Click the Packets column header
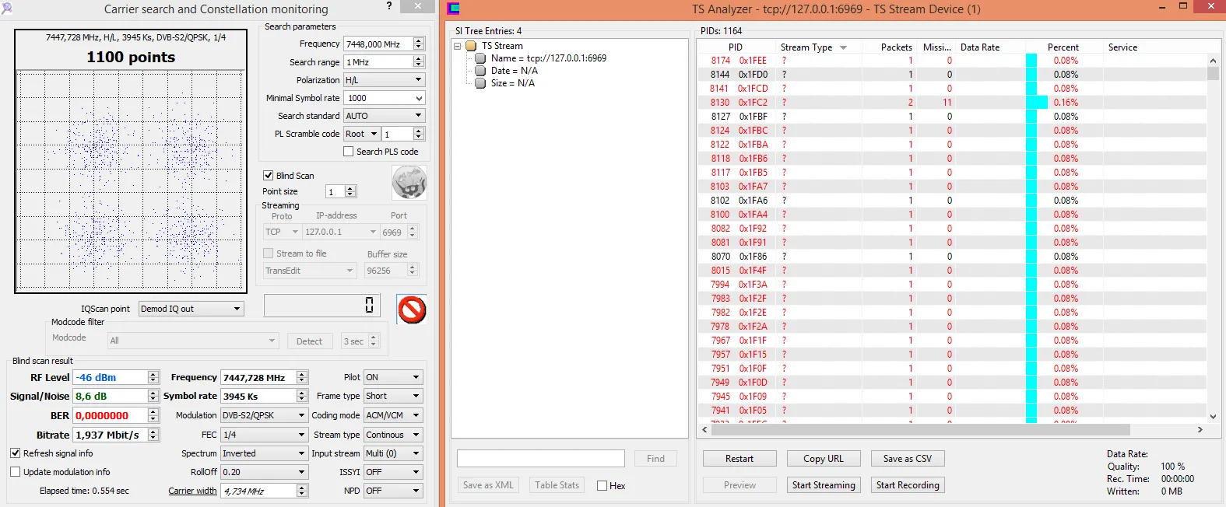1226x507 pixels. click(896, 47)
